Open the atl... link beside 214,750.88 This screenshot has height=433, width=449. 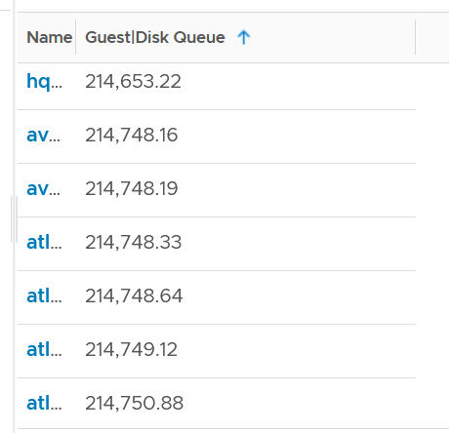pyautogui.click(x=44, y=403)
